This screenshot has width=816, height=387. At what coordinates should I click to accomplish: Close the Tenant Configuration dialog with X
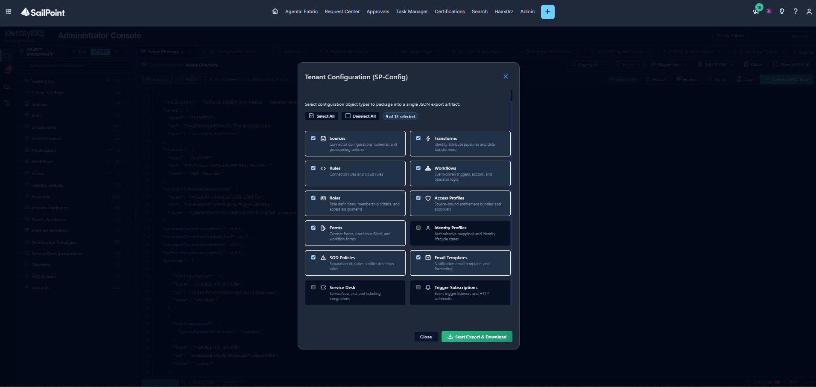506,77
